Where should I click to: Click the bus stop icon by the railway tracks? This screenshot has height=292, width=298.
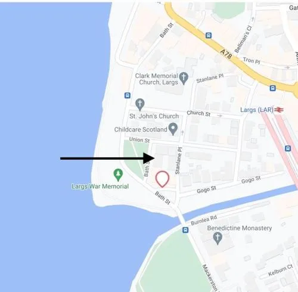(288, 148)
